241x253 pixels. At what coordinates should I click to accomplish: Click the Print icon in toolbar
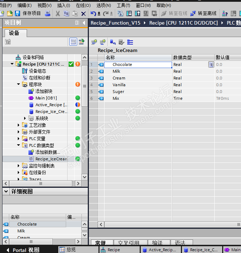point(47,14)
